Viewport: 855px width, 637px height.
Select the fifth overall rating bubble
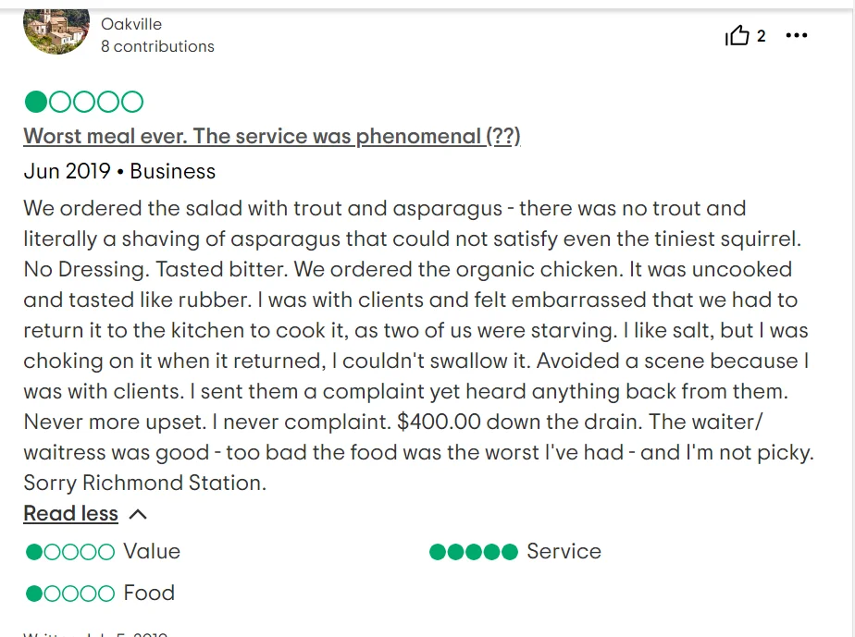(130, 102)
